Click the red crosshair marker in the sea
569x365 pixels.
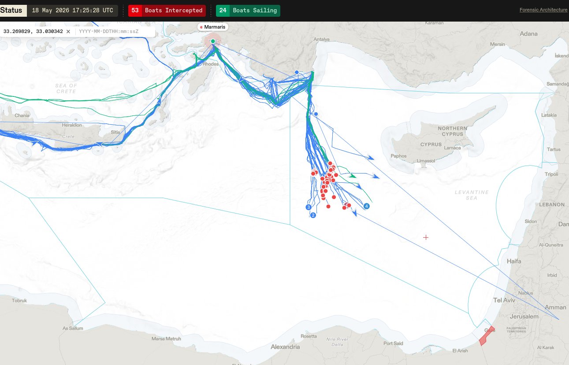point(426,237)
